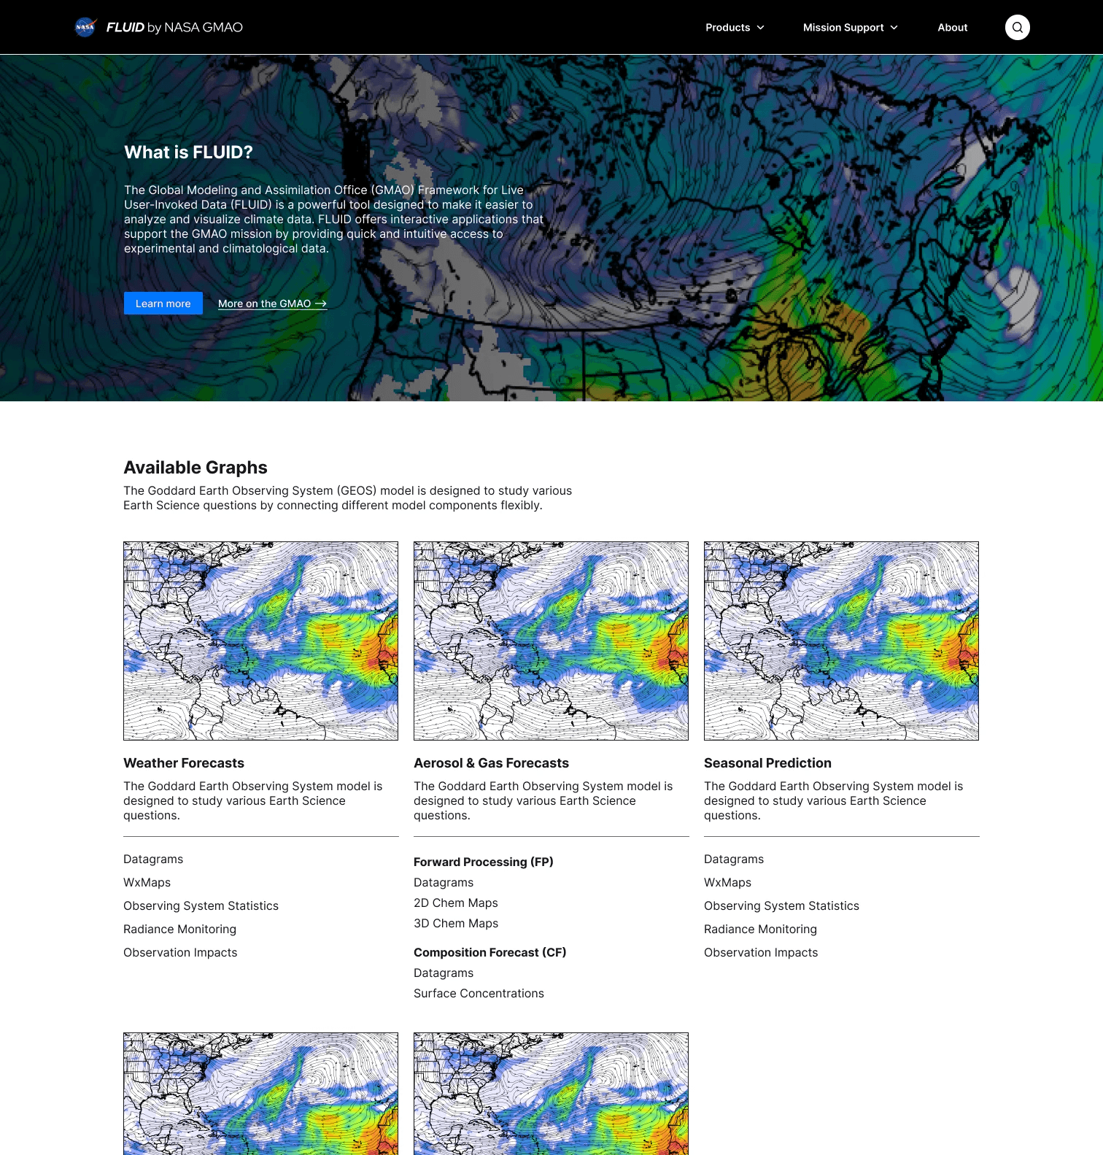Click the What is FLUID? heading
This screenshot has width=1103, height=1155.
tap(188, 152)
